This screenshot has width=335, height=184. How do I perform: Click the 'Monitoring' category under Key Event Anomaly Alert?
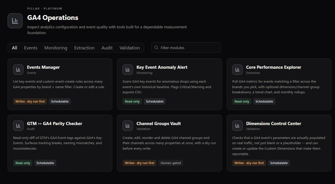click(x=145, y=73)
